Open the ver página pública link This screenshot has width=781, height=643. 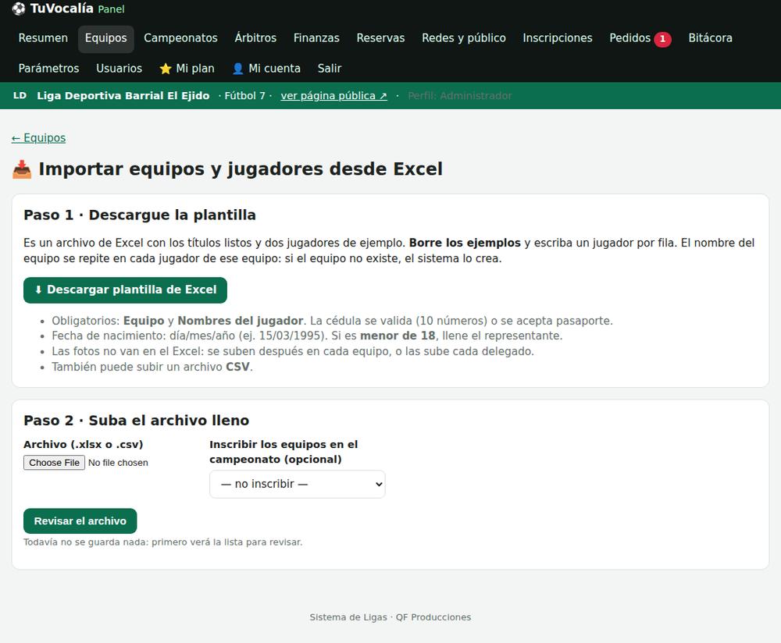(x=333, y=96)
